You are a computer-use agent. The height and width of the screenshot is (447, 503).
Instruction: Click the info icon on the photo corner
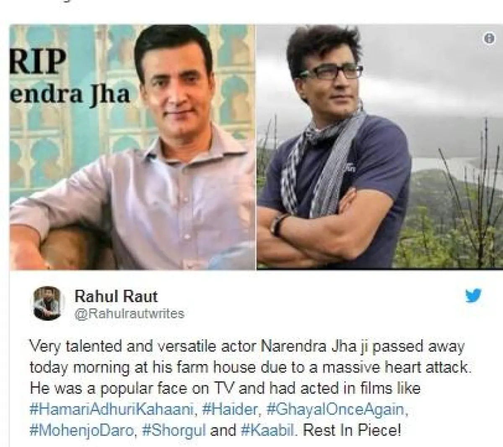click(x=488, y=39)
